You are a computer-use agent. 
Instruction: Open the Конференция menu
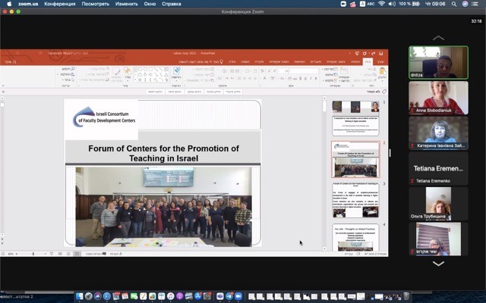click(x=60, y=4)
